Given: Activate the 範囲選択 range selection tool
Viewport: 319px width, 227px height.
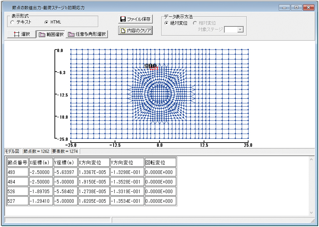Looking at the screenshot, I should coord(51,34).
